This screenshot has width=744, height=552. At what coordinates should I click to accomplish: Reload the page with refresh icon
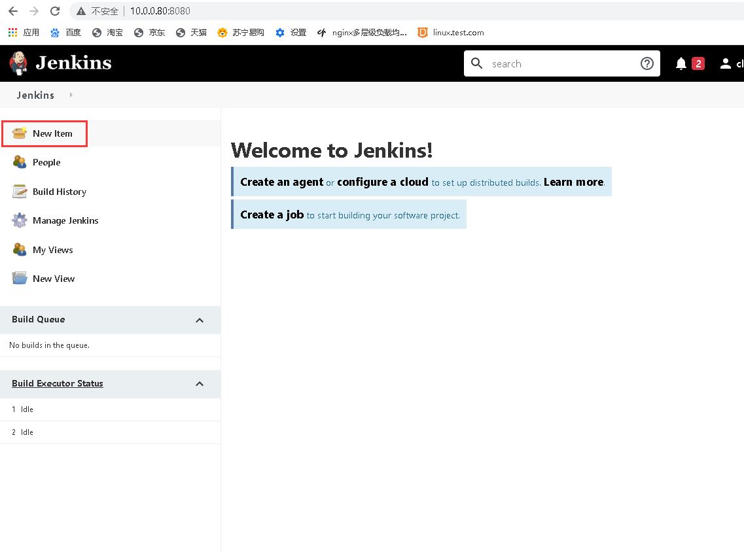55,11
